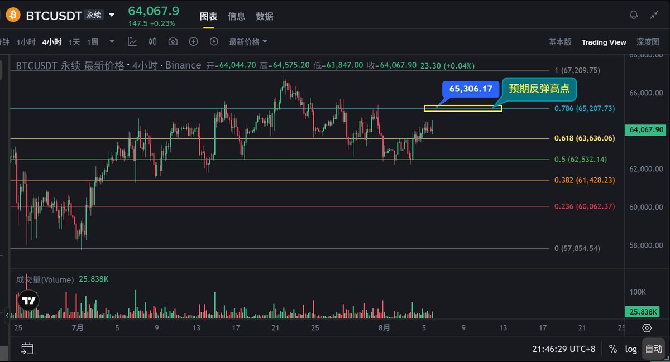Select the 1小时 timeframe
670x362 pixels.
coord(26,42)
